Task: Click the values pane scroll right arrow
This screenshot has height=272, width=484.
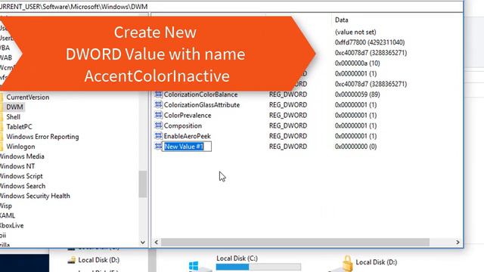Action: pos(458,243)
